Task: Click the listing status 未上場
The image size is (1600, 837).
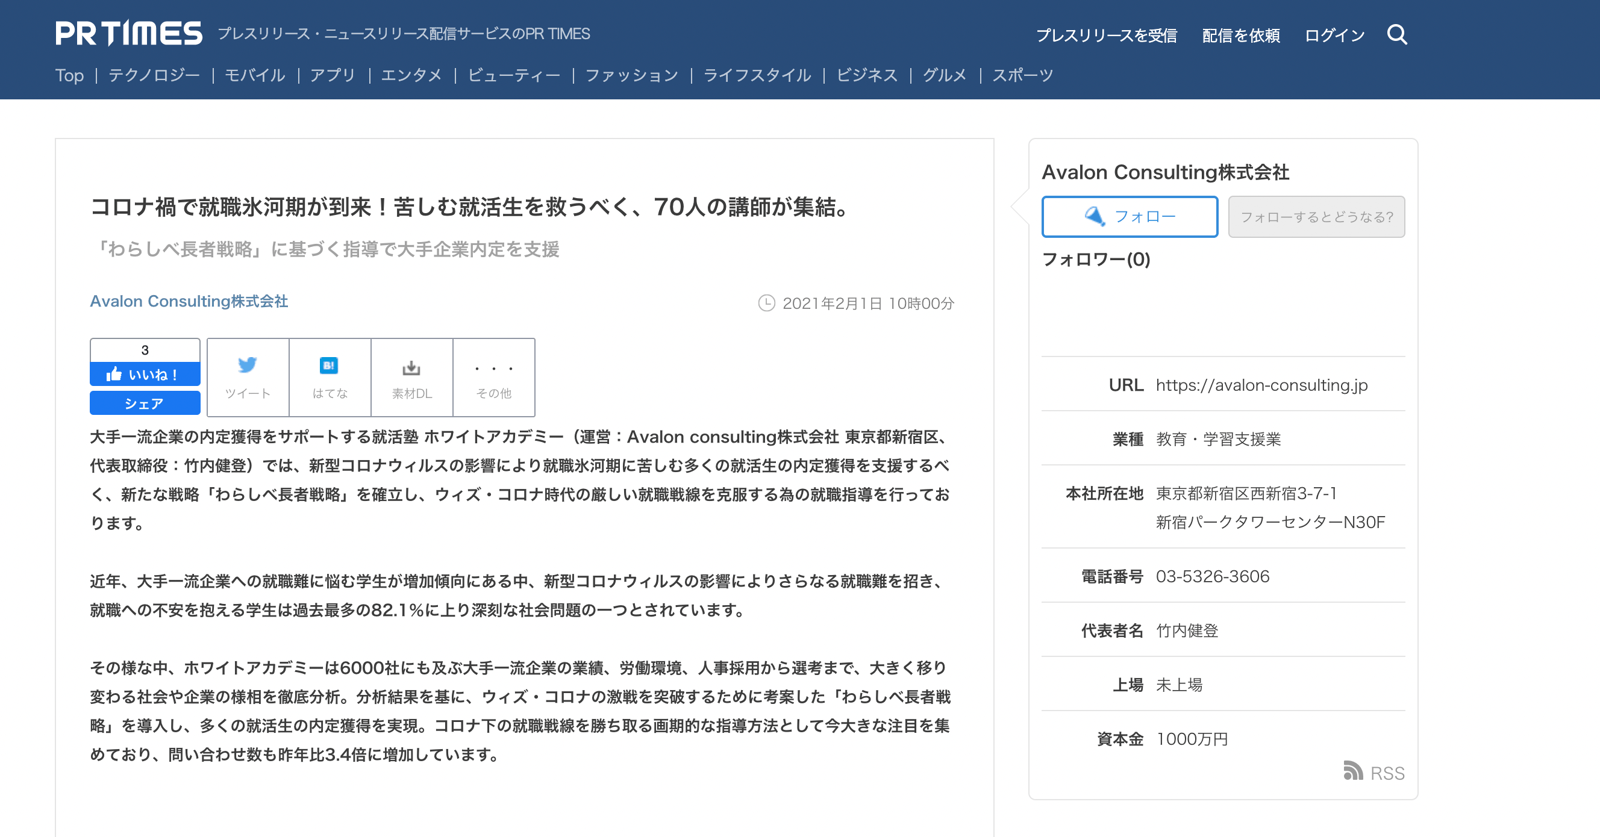Action: pyautogui.click(x=1179, y=684)
